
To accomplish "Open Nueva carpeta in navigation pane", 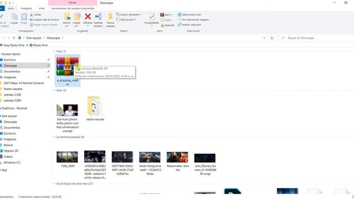I will 13,89.
